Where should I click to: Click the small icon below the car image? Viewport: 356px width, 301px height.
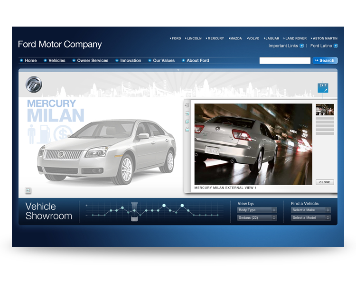[x=28, y=190]
